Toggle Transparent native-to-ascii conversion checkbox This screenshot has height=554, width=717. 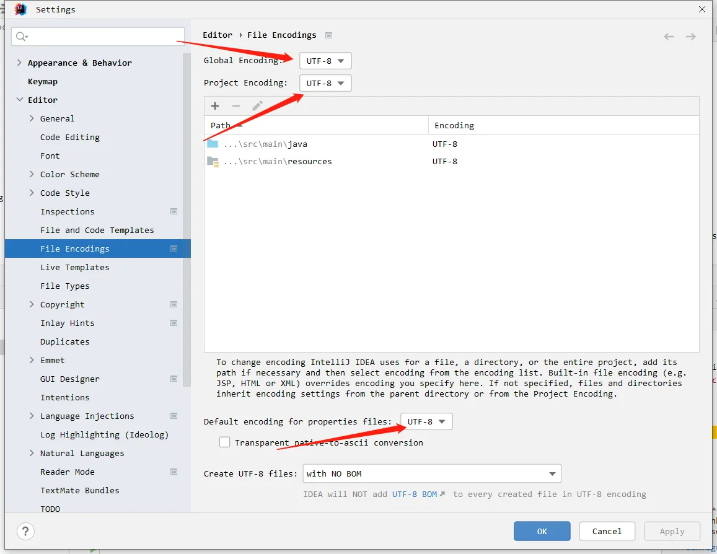pyautogui.click(x=224, y=442)
